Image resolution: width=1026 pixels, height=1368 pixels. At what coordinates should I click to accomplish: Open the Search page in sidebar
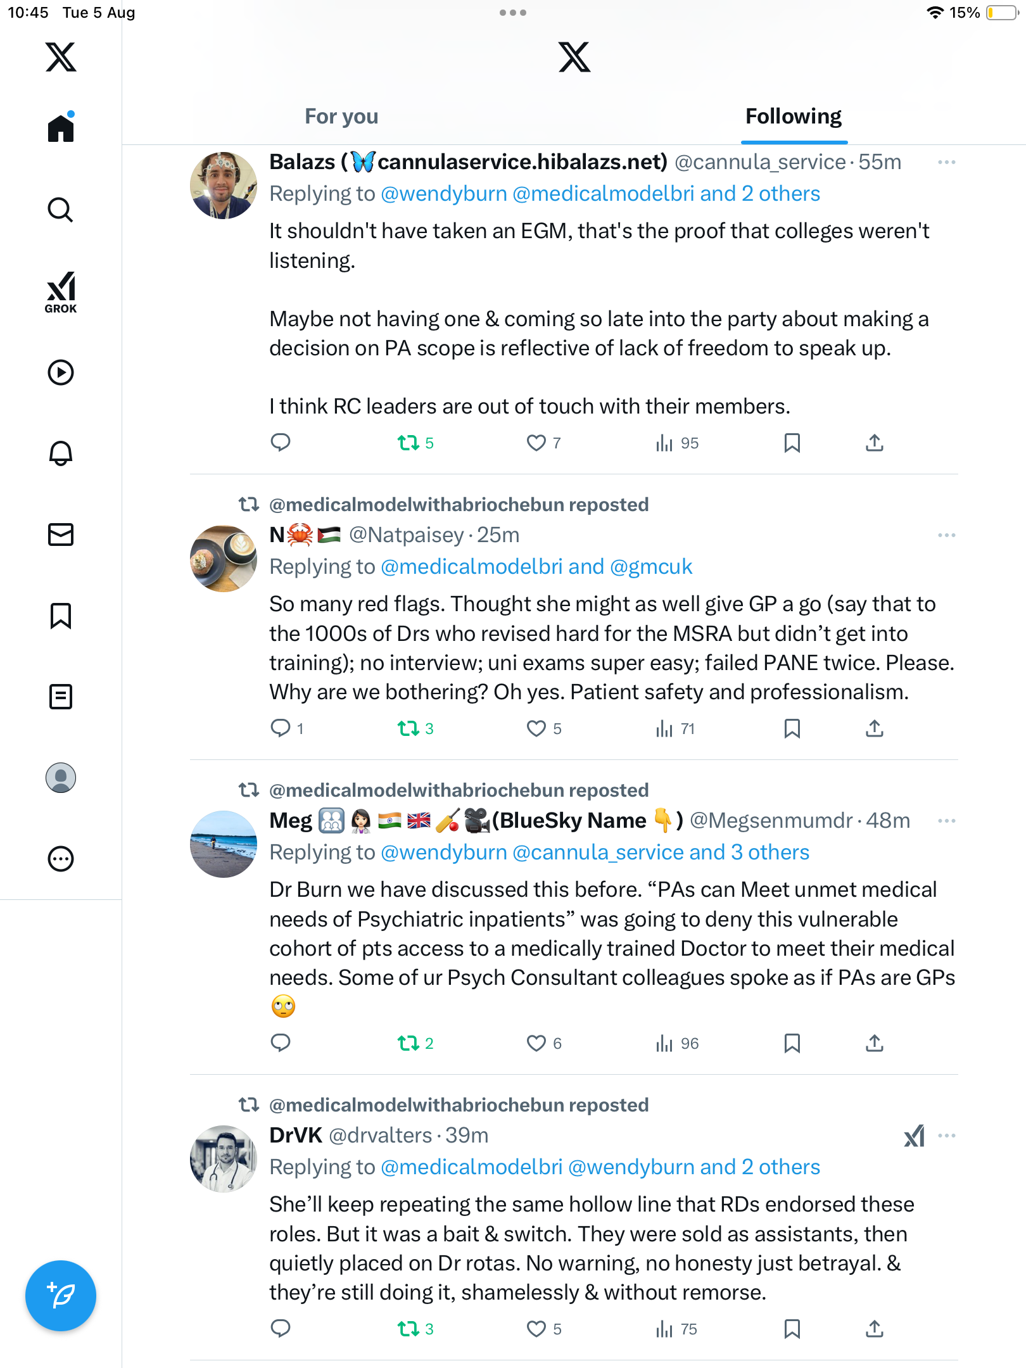61,210
